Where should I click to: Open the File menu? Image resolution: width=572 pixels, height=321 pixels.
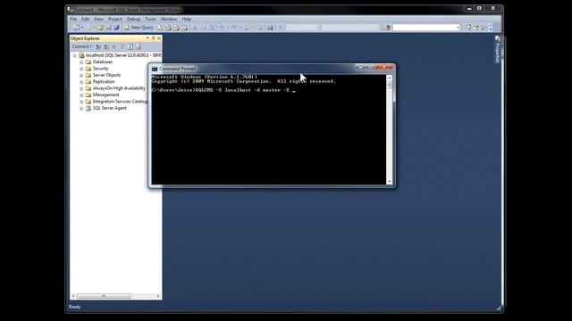tap(73, 19)
